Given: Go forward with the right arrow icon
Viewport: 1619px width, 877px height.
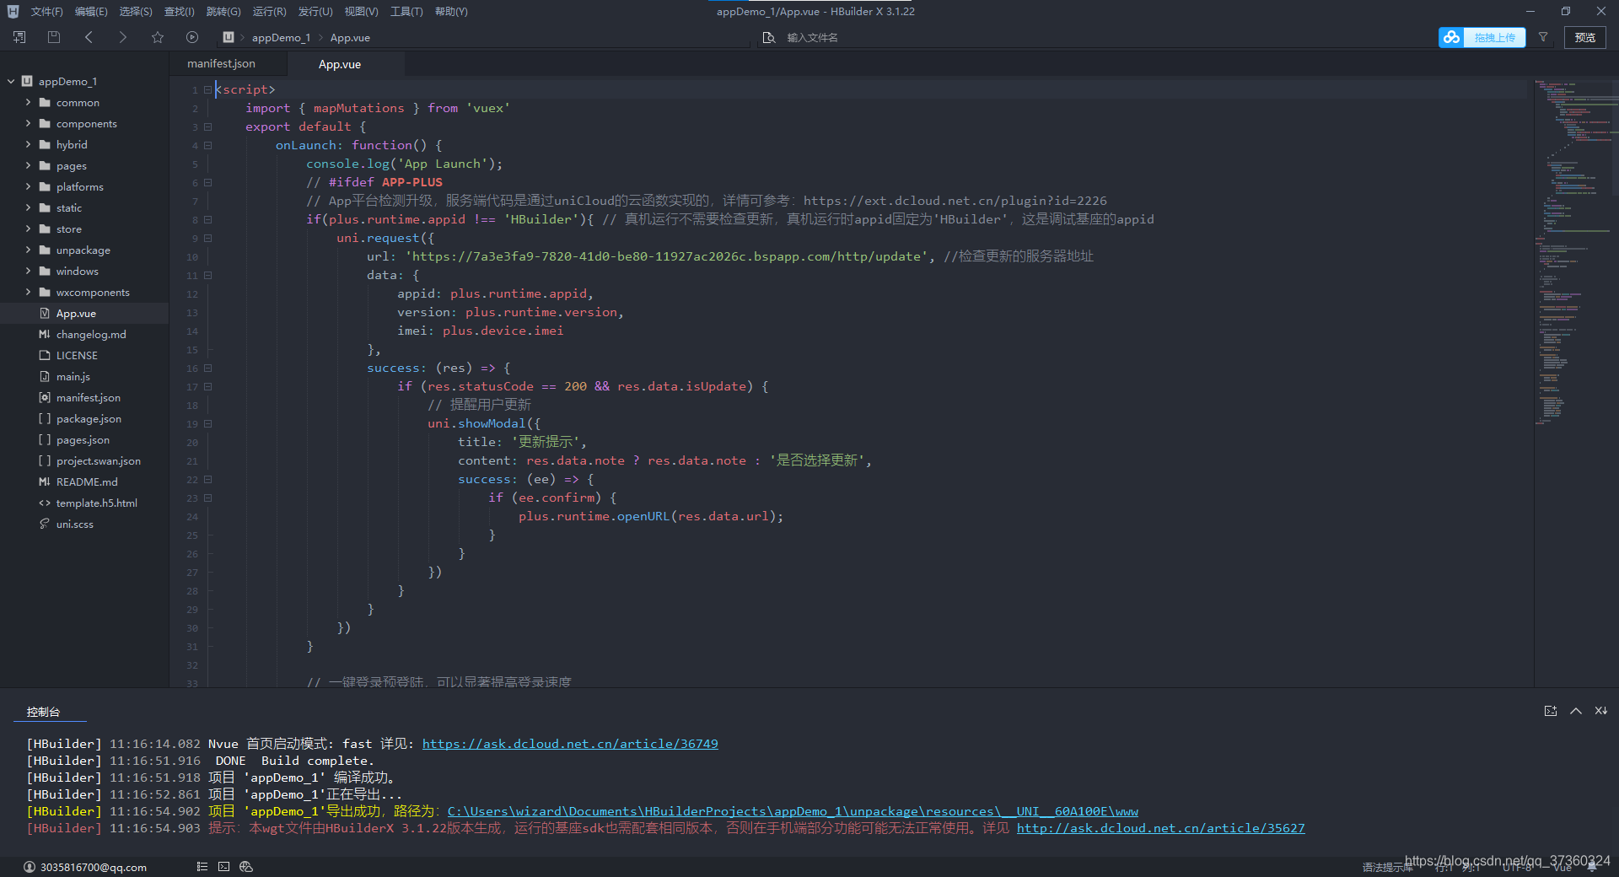Looking at the screenshot, I should point(123,37).
